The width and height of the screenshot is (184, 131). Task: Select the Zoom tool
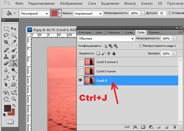click(14, 99)
